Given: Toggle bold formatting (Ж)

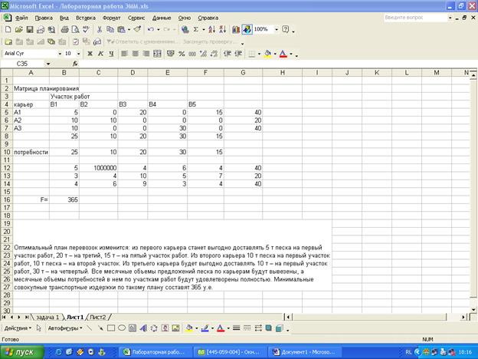Looking at the screenshot, I should [90, 54].
